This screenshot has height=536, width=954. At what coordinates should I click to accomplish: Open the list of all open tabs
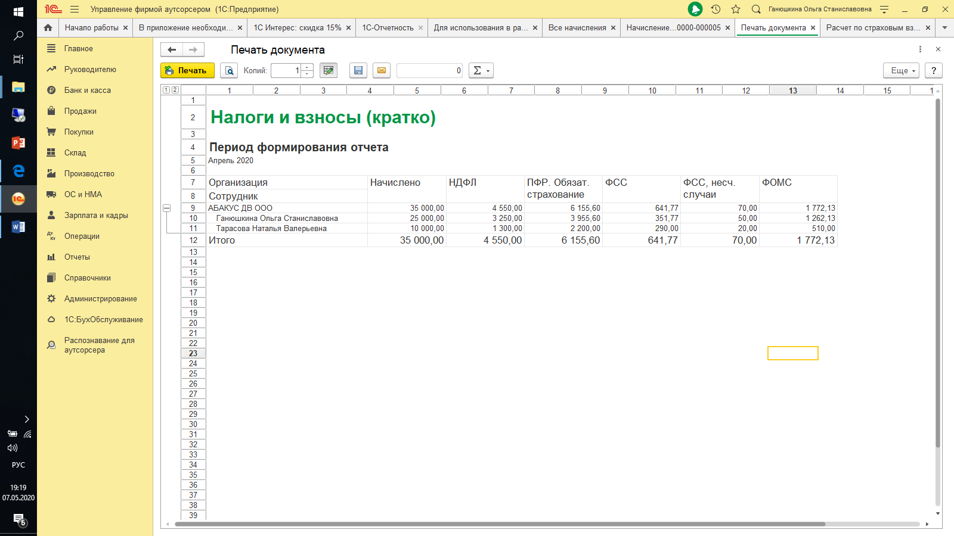pos(944,27)
